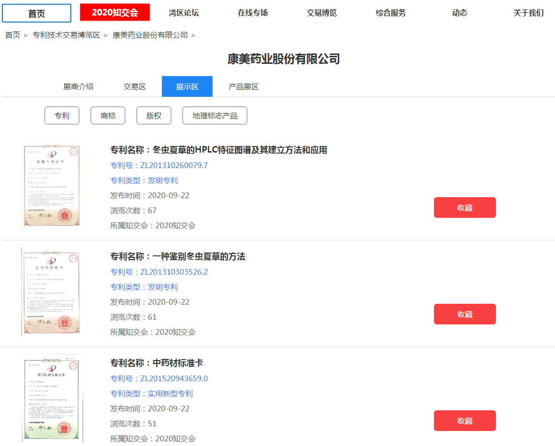Filter by 专利 category button

tap(62, 115)
